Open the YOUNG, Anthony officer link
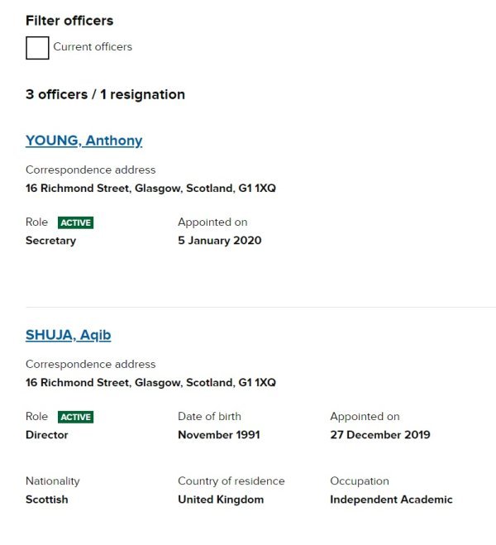Image resolution: width=496 pixels, height=545 pixels. 83,141
